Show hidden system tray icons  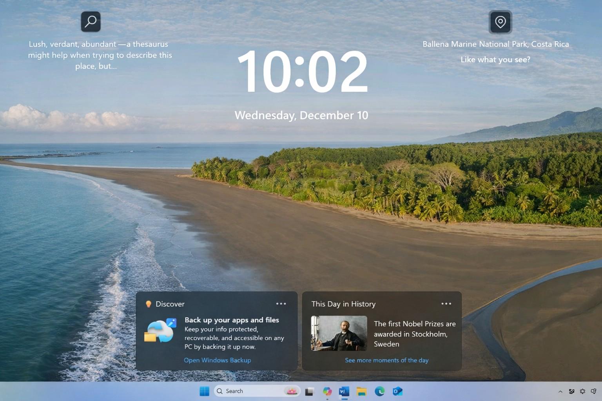tap(560, 391)
